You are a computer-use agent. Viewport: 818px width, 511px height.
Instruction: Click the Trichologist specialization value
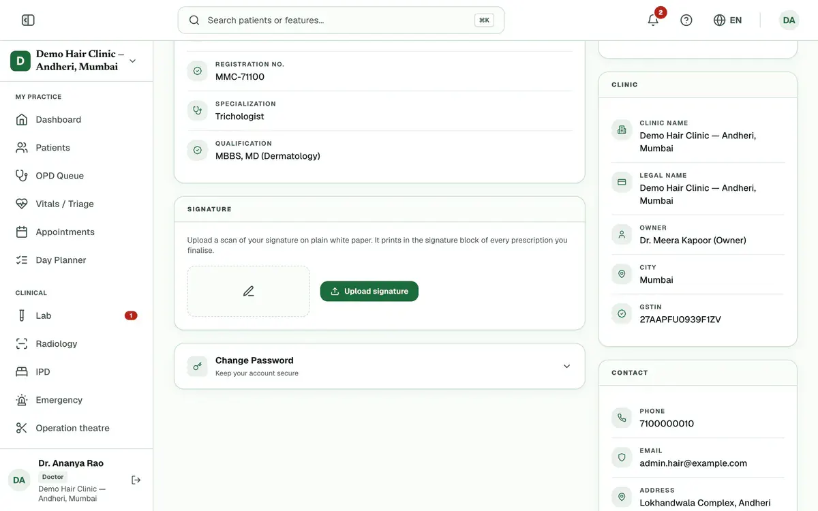240,117
